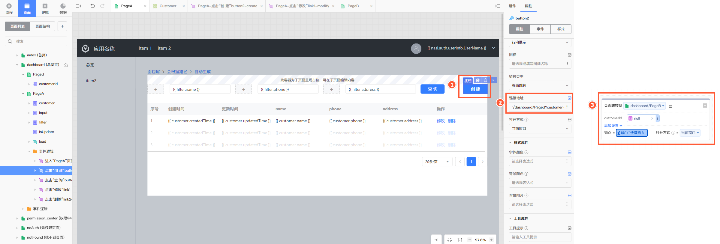Open the 链接类型 页面跳转 dropdown
The image size is (720, 244).
pyautogui.click(x=540, y=85)
